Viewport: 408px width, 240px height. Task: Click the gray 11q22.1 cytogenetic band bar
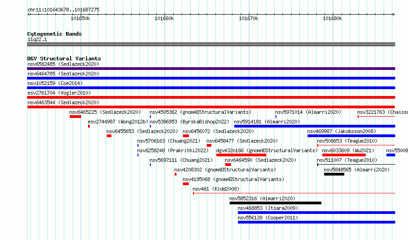click(211, 44)
